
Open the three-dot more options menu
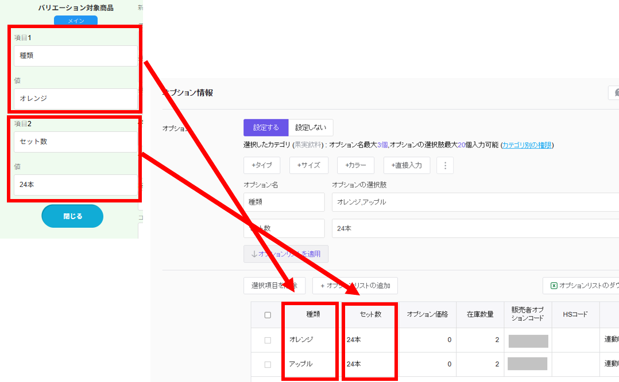445,165
